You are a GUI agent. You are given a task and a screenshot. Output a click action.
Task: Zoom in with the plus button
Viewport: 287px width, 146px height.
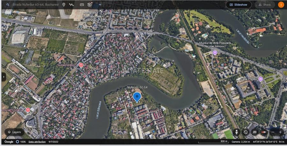pyautogui.click(x=280, y=132)
